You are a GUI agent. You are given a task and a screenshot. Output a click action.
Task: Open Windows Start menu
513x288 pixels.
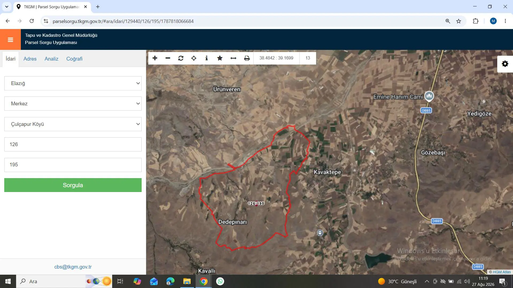point(8,281)
